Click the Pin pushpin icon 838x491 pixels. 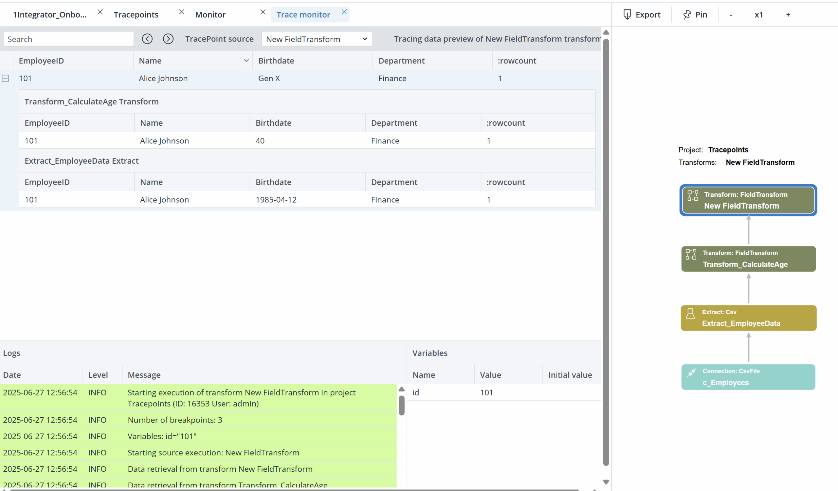[687, 14]
